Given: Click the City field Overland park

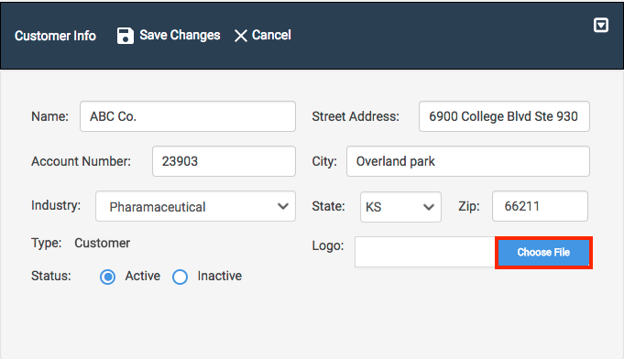Looking at the screenshot, I should coord(468,161).
